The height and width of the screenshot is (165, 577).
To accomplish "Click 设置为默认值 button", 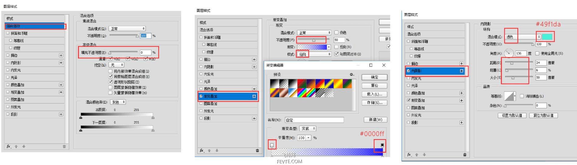I will click(x=512, y=115).
